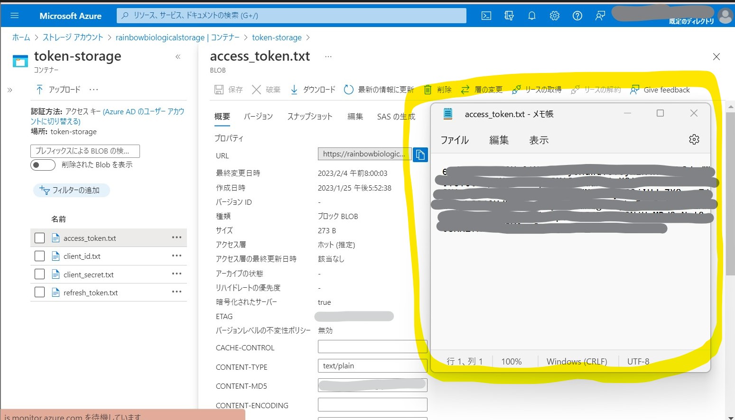
Task: Open the help question mark icon
Action: click(x=577, y=16)
